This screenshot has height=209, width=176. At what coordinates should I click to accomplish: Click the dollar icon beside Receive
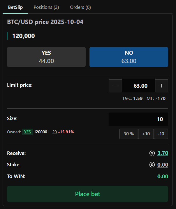pyautogui.click(x=152, y=153)
